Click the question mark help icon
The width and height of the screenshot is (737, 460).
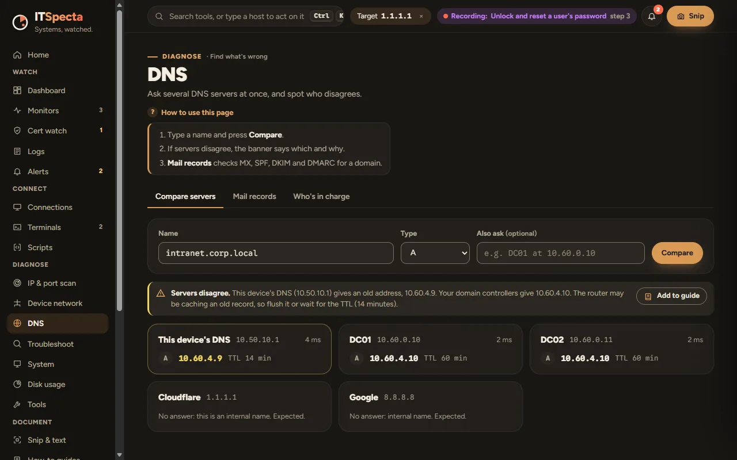click(x=153, y=113)
